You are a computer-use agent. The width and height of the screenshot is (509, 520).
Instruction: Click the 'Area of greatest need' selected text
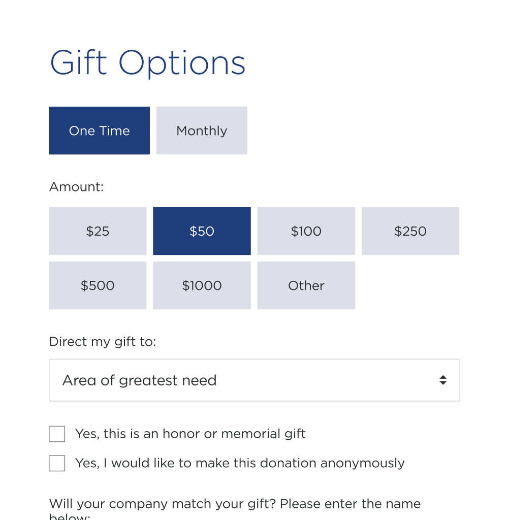[x=139, y=380]
